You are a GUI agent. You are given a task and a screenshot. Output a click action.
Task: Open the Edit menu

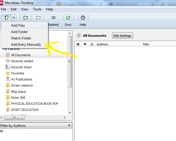(14, 9)
